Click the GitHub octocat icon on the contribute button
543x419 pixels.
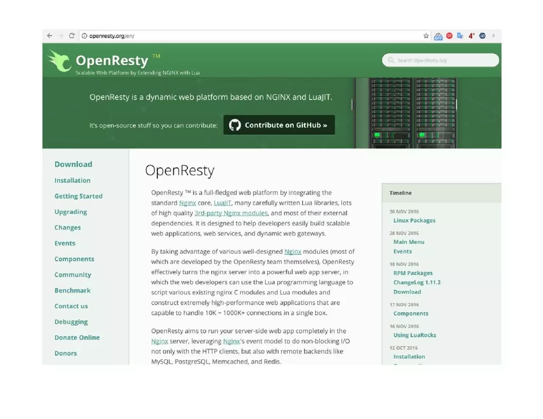pos(235,125)
